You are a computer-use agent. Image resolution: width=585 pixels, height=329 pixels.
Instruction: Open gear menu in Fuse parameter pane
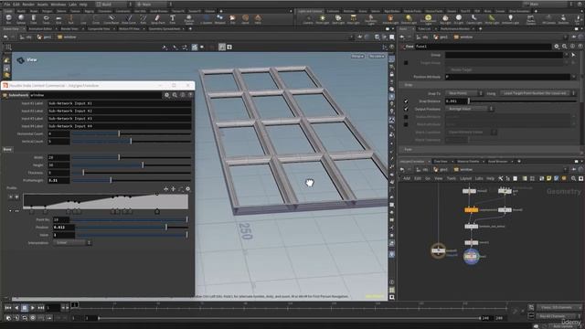(x=557, y=47)
